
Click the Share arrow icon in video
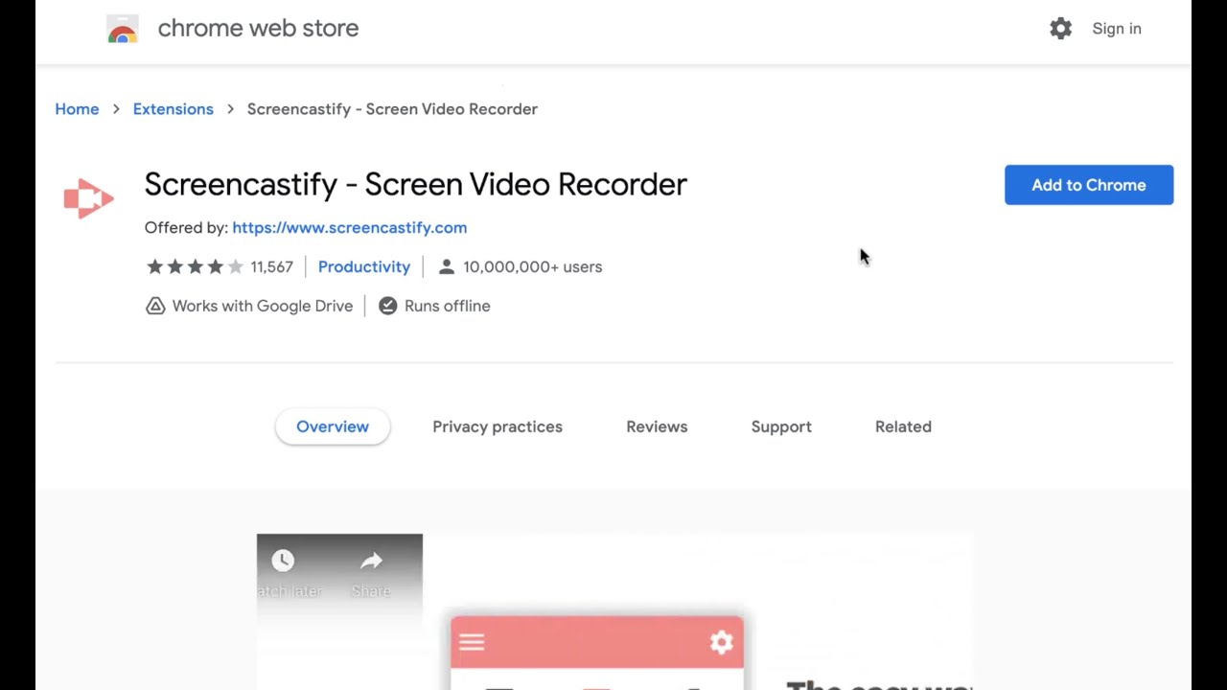pos(371,561)
